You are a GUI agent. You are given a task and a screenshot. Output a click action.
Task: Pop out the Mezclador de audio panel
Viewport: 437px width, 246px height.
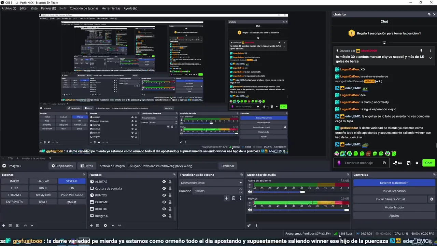[x=348, y=175]
